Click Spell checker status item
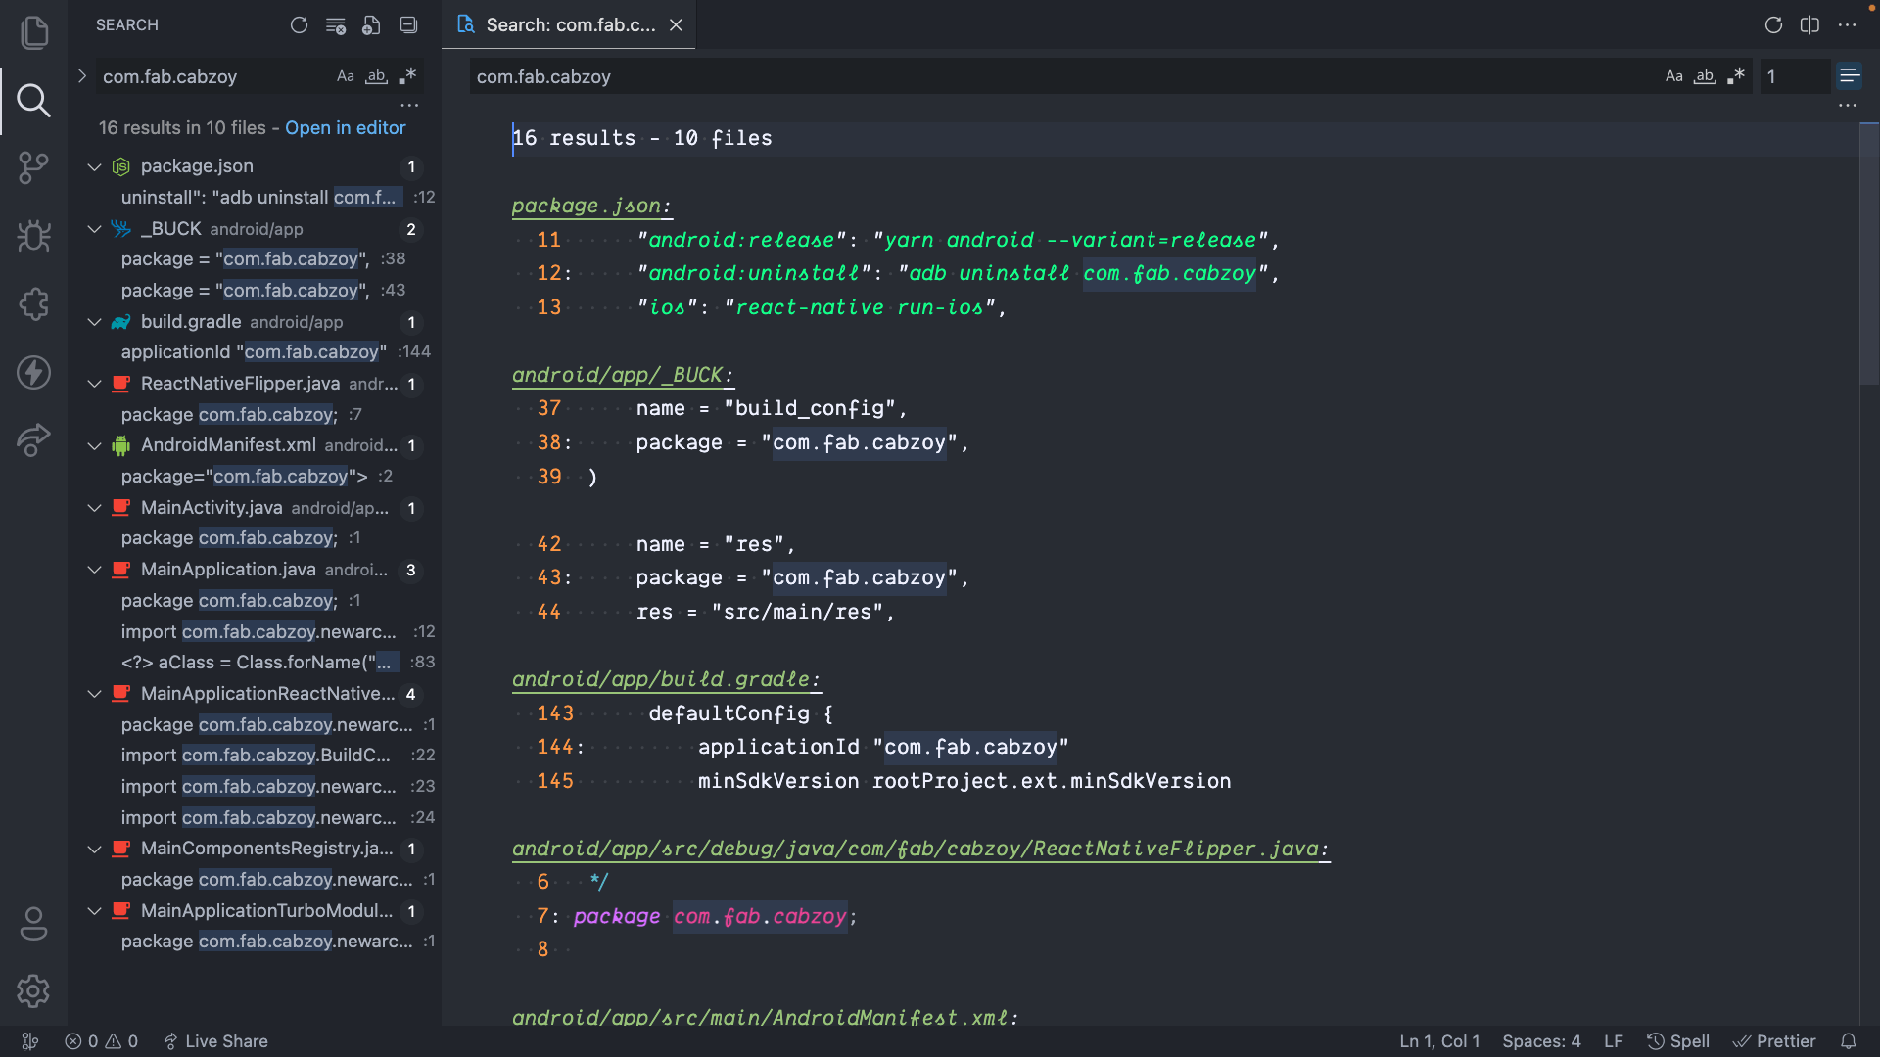 [x=1678, y=1041]
